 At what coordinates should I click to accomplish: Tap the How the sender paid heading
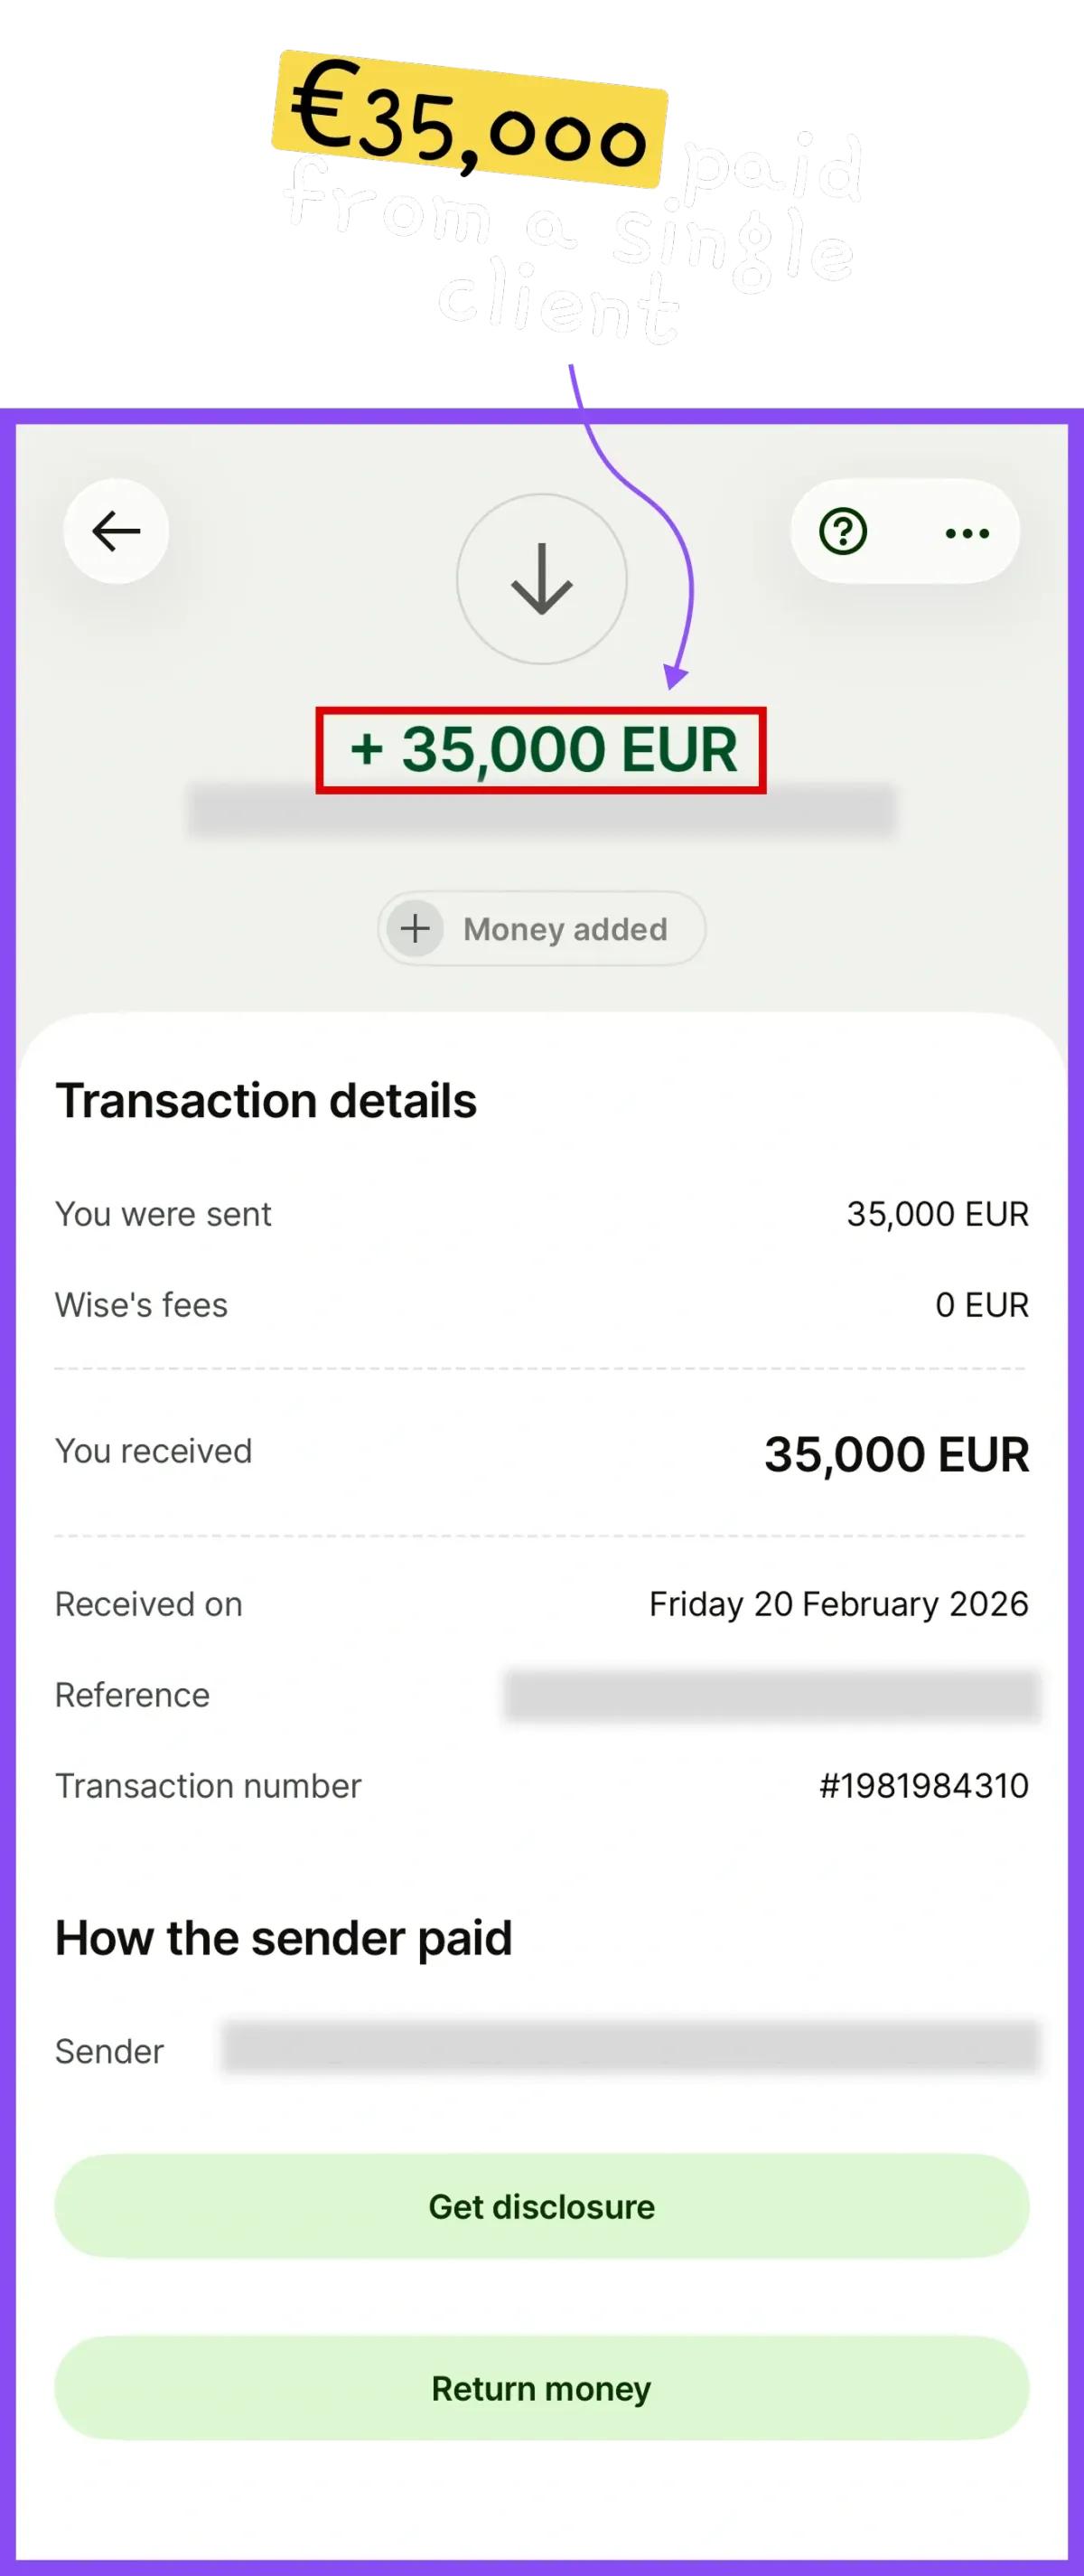pos(284,1938)
